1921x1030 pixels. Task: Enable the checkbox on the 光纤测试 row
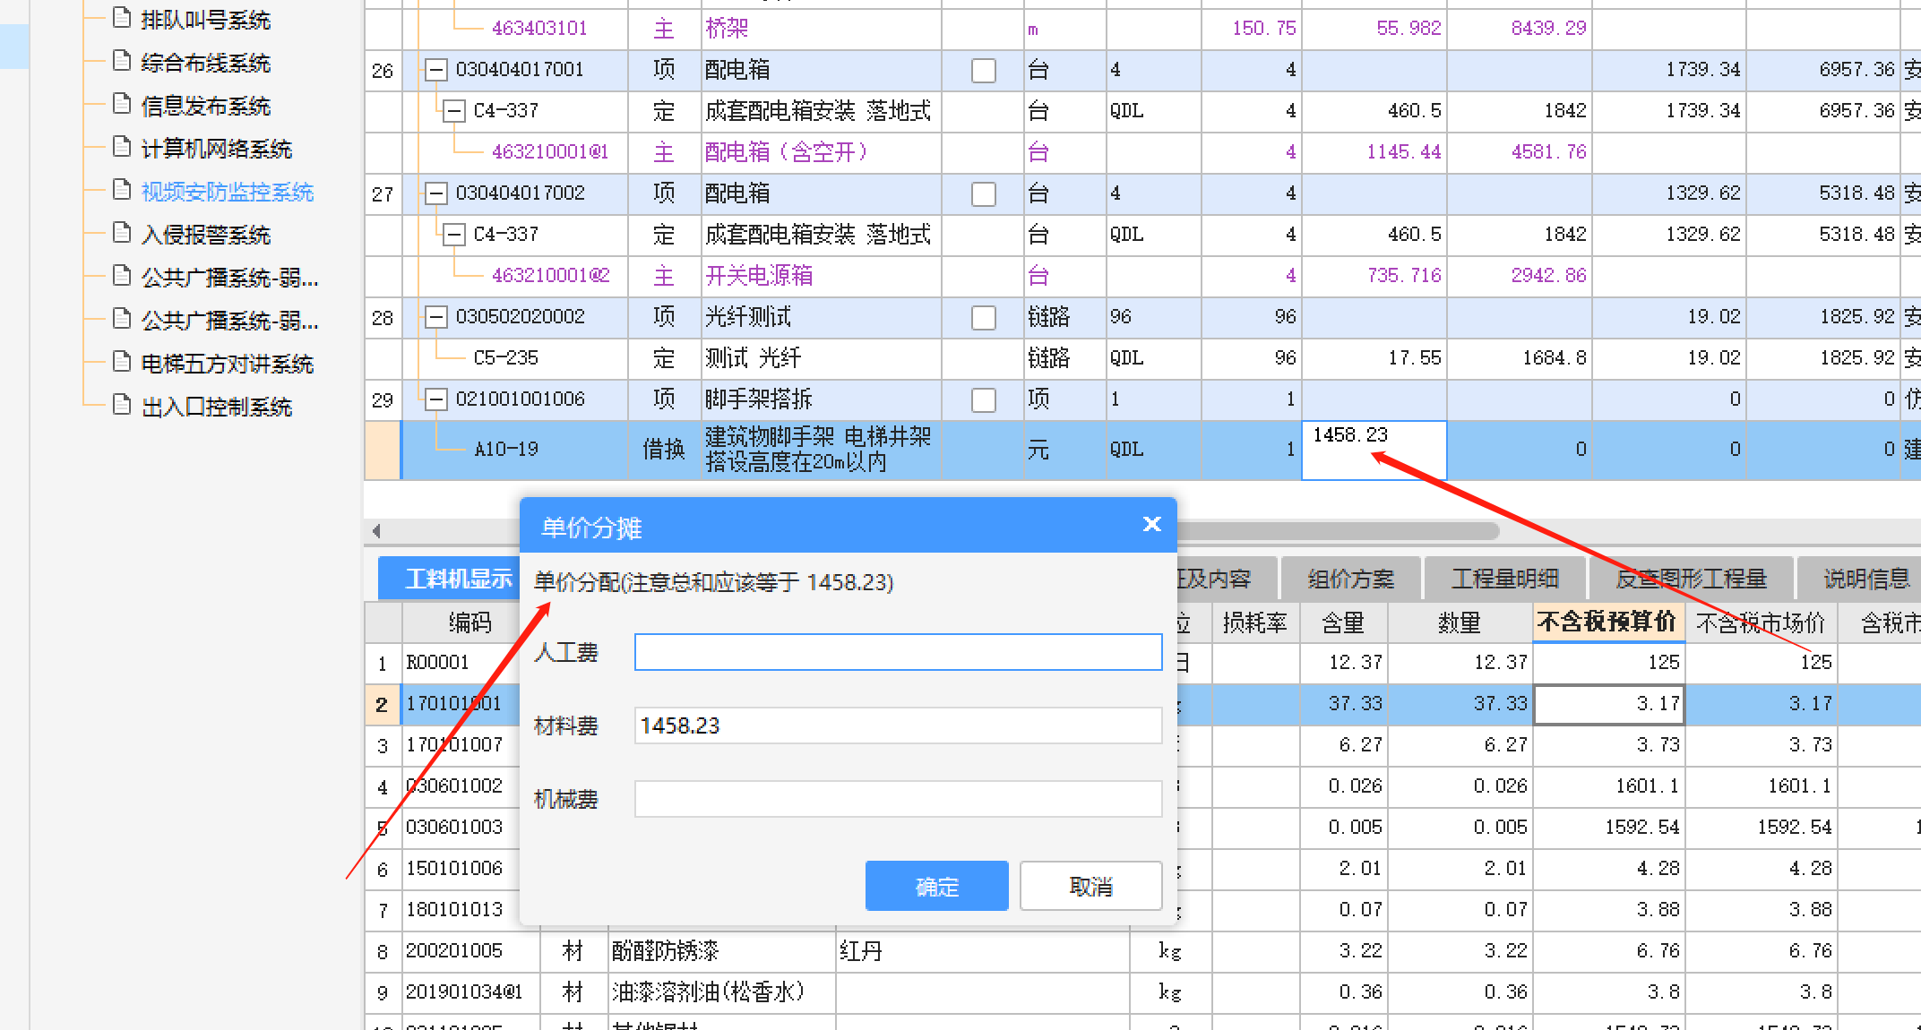point(983,317)
